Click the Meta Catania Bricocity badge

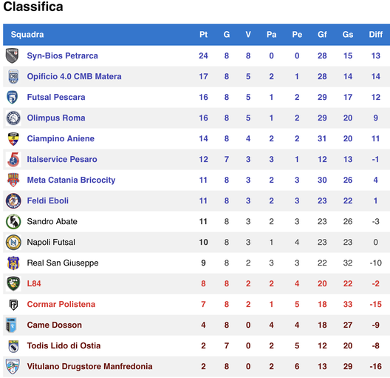13,180
